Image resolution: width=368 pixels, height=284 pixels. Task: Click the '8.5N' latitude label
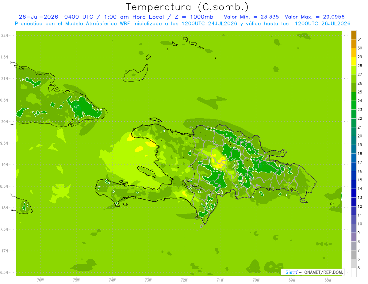pyautogui.click(x=4, y=186)
